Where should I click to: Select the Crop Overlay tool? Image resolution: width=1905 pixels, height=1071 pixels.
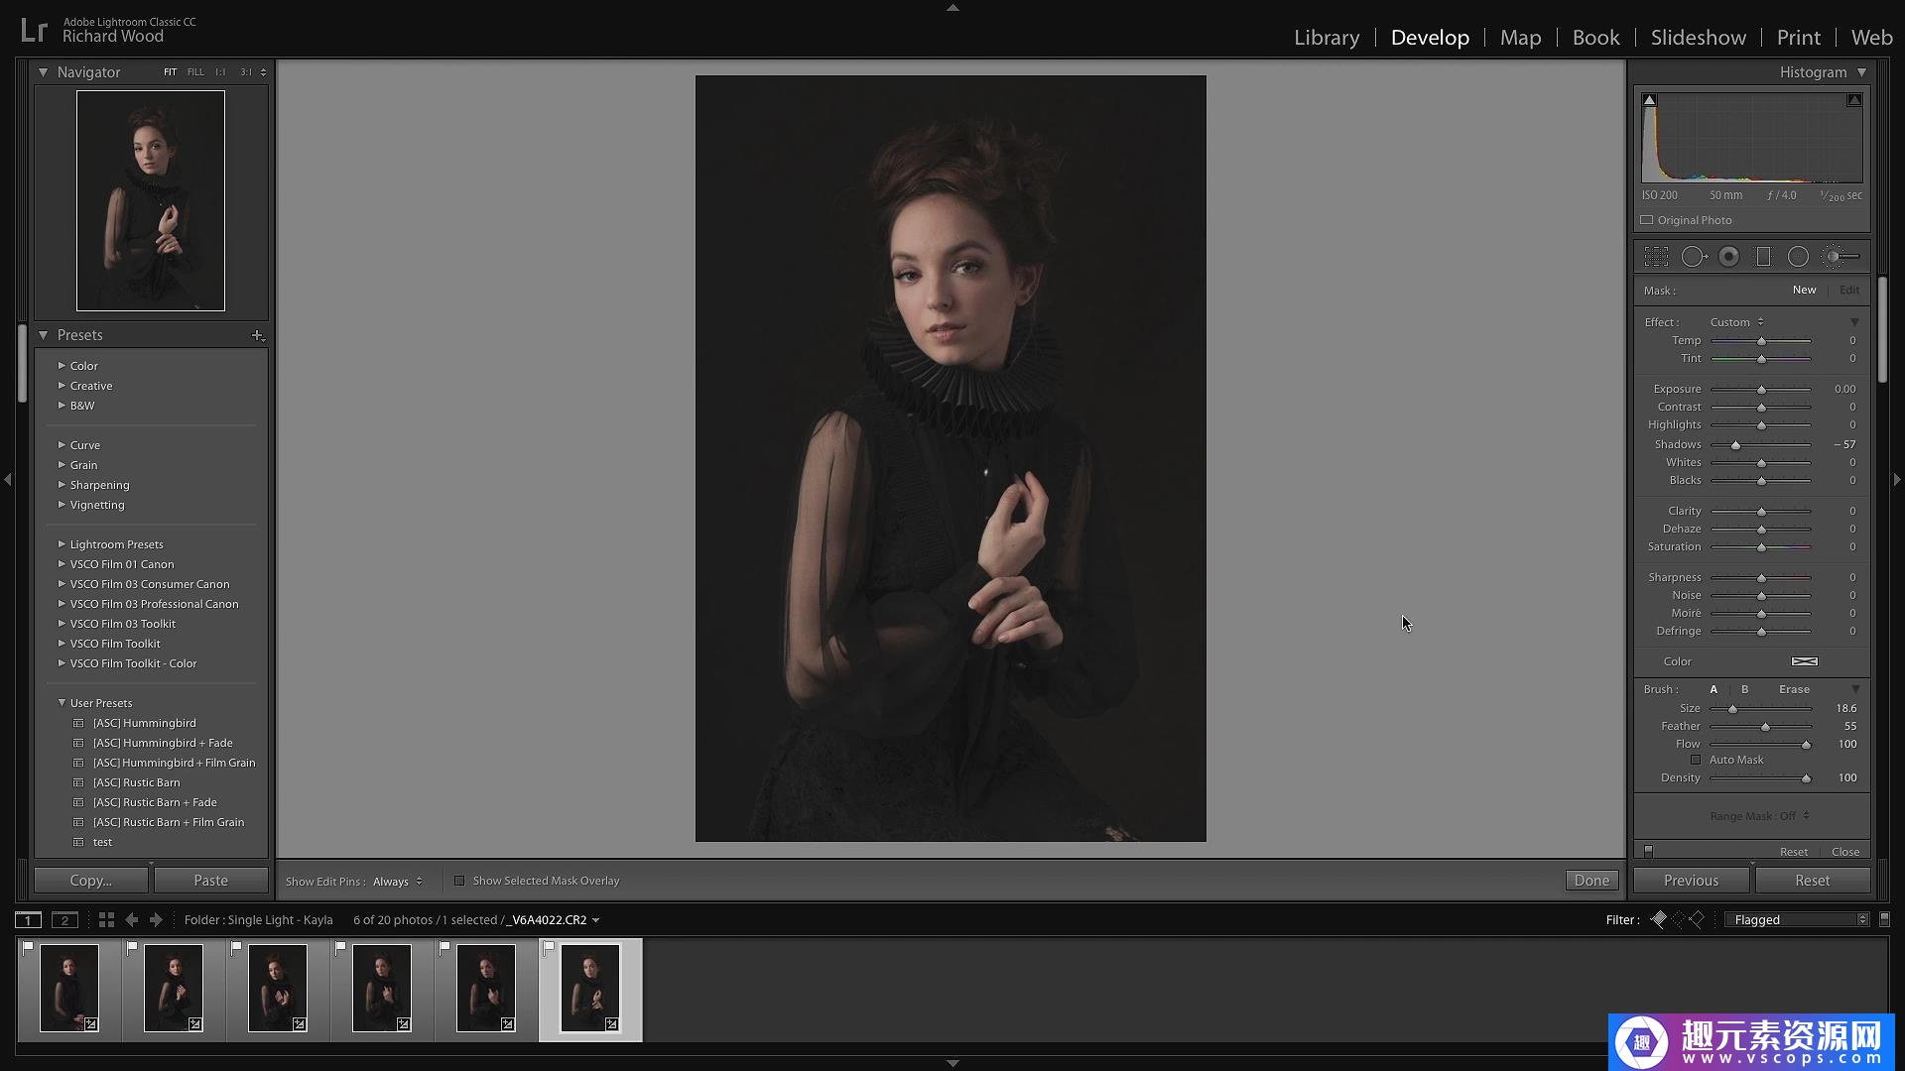(1656, 257)
